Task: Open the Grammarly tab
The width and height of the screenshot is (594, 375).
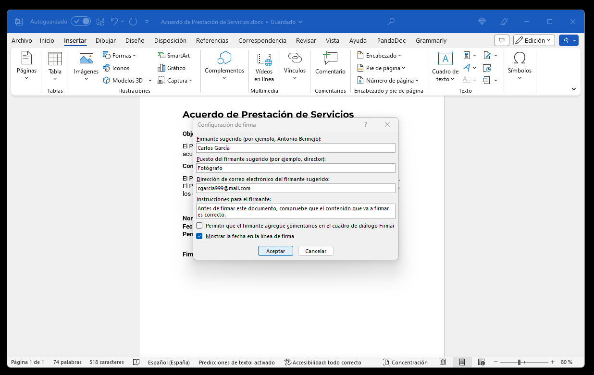Action: (x=431, y=40)
